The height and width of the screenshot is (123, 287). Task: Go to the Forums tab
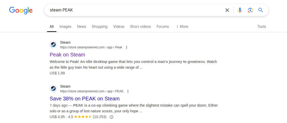point(163,27)
